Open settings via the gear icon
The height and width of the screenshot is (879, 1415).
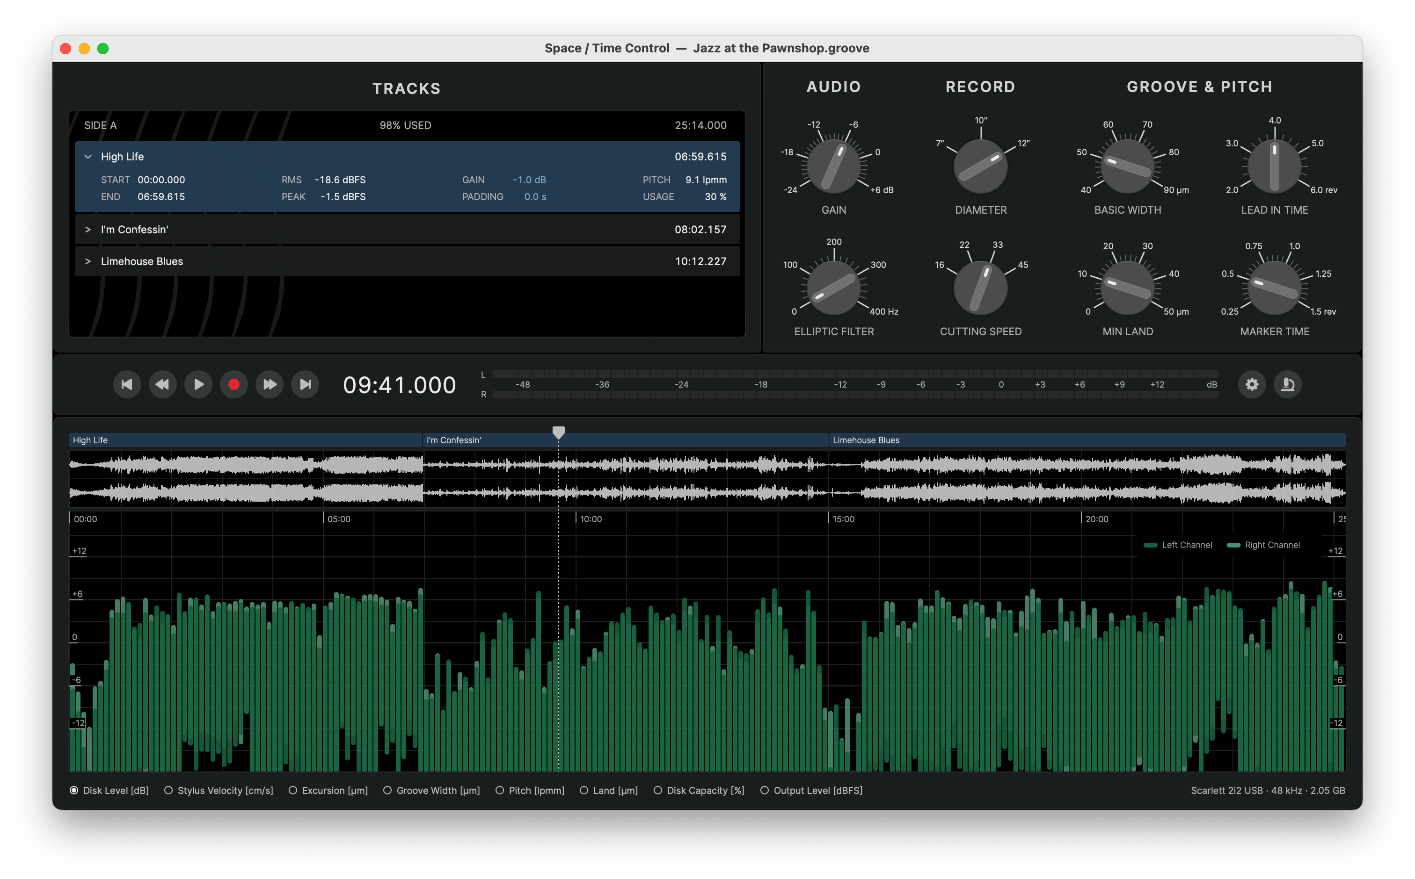pyautogui.click(x=1252, y=384)
